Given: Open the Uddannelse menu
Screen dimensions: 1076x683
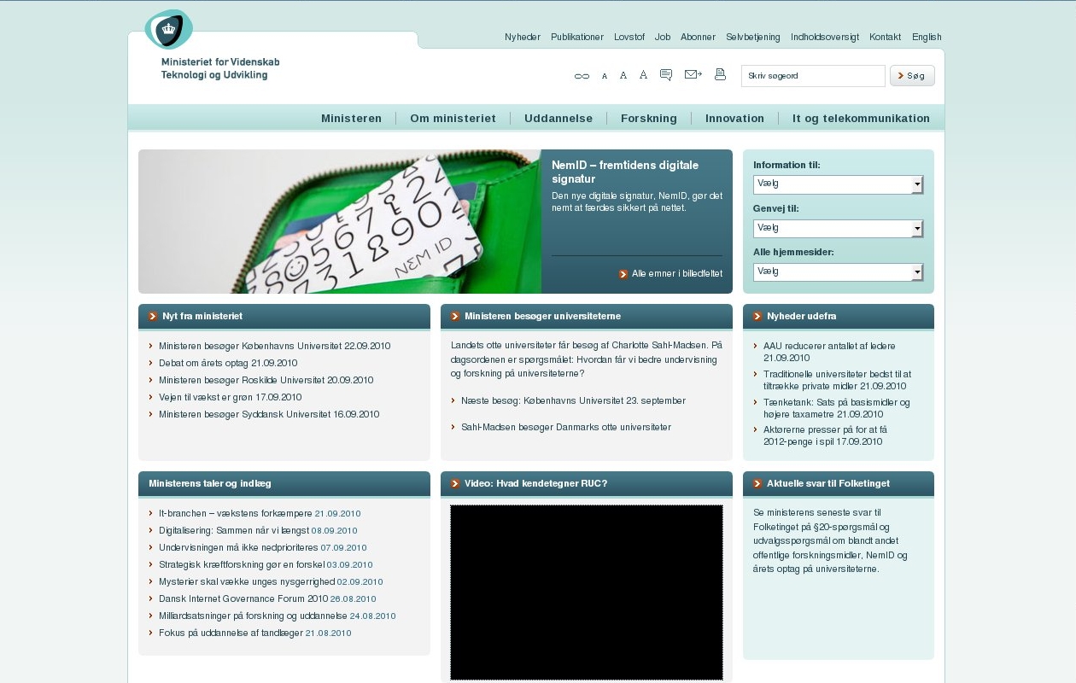Looking at the screenshot, I should tap(558, 119).
